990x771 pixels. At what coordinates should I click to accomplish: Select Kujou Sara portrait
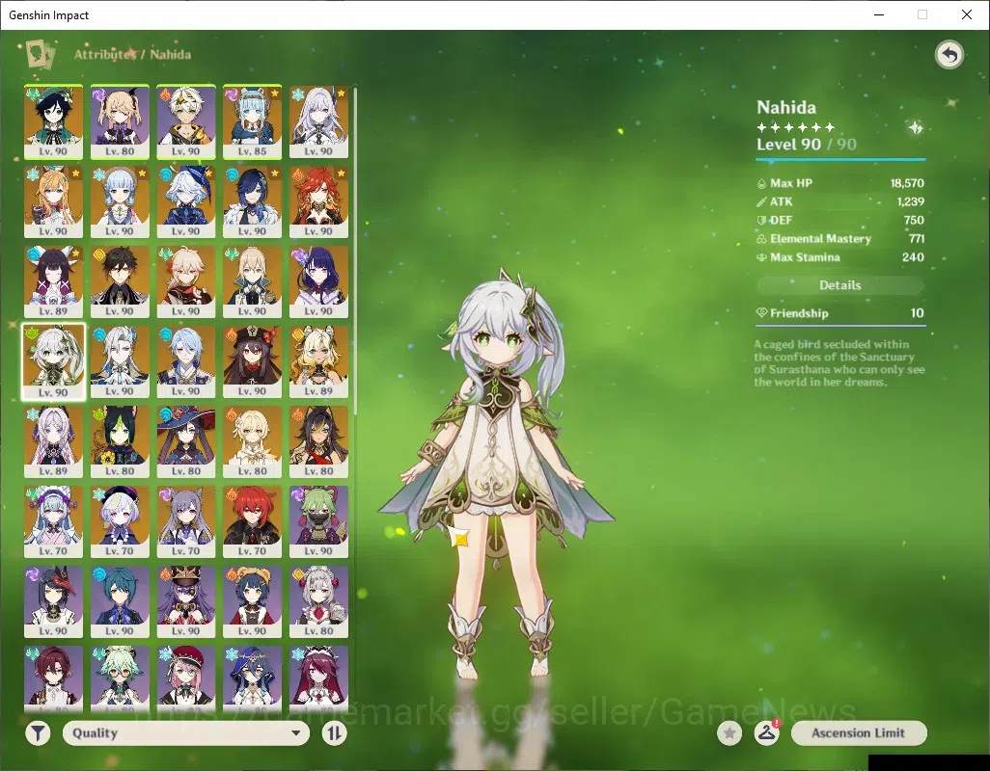[54, 602]
